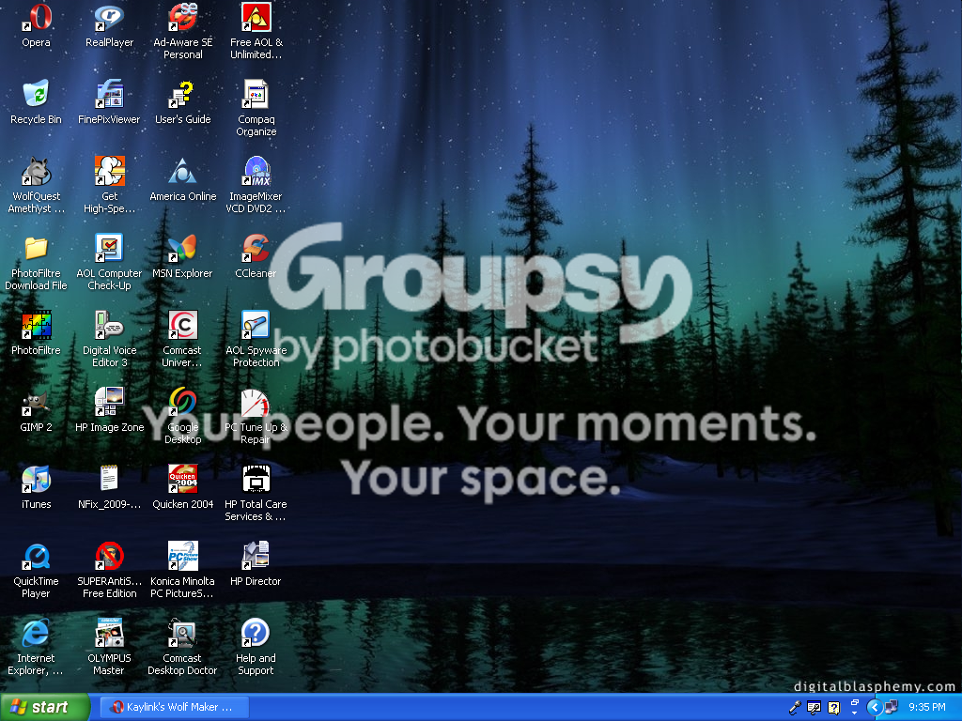Image resolution: width=962 pixels, height=721 pixels.
Task: Click AOL Computer Check-Up shortcut
Action: (x=109, y=248)
